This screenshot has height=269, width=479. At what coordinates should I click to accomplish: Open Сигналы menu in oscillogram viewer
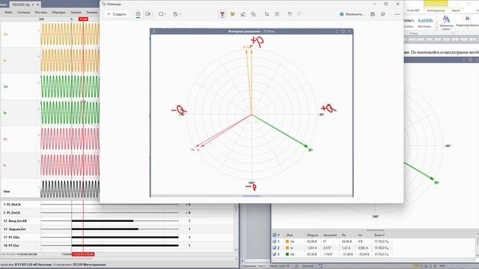[23, 12]
